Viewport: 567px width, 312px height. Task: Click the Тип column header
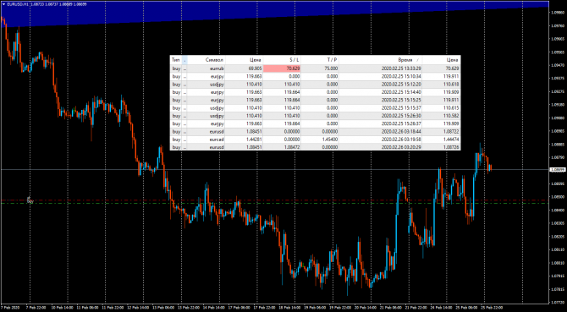[x=176, y=60]
